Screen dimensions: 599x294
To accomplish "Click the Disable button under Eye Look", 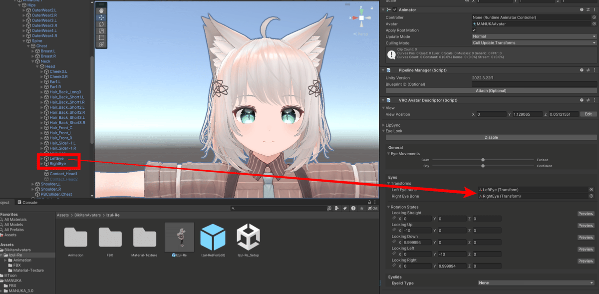I will click(491, 137).
